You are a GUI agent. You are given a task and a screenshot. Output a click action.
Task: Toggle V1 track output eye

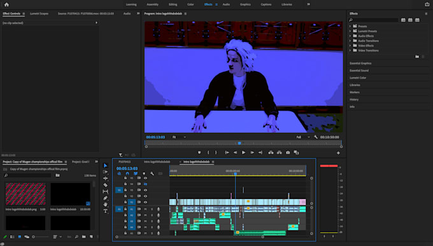pos(145,202)
